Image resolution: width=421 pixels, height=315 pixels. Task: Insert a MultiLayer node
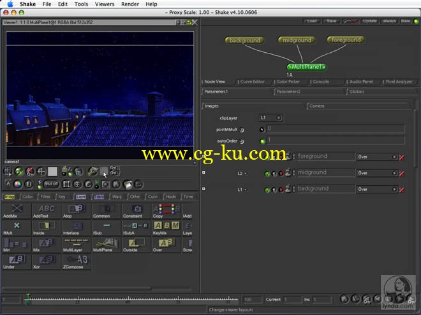(x=77, y=245)
